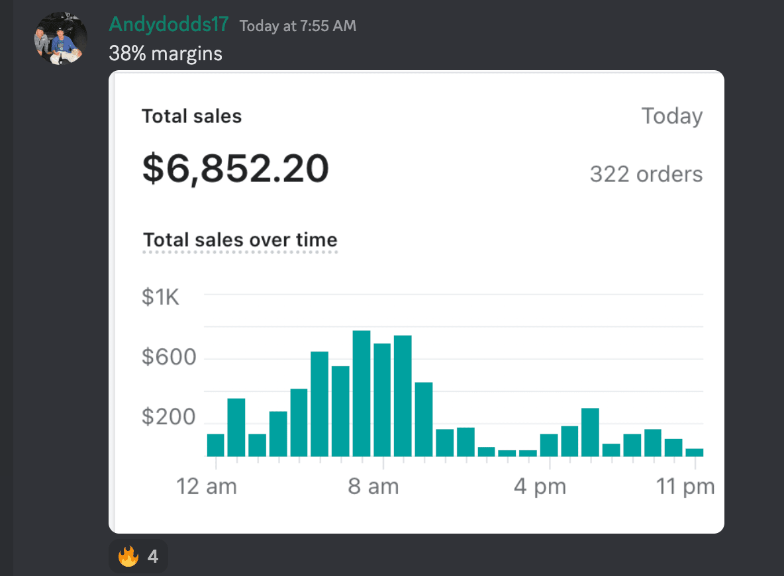
Task: Click the "$1K" y-axis label
Action: (x=160, y=297)
